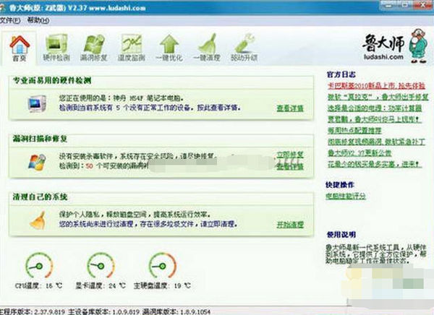
Task: Click 开始清理 link to start cleaning
Action: (x=289, y=224)
